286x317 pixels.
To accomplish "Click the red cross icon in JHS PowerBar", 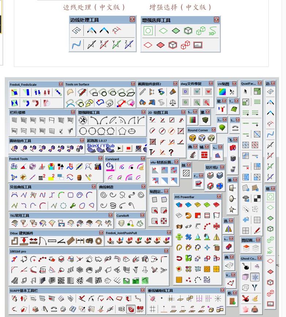I will [x=216, y=226].
